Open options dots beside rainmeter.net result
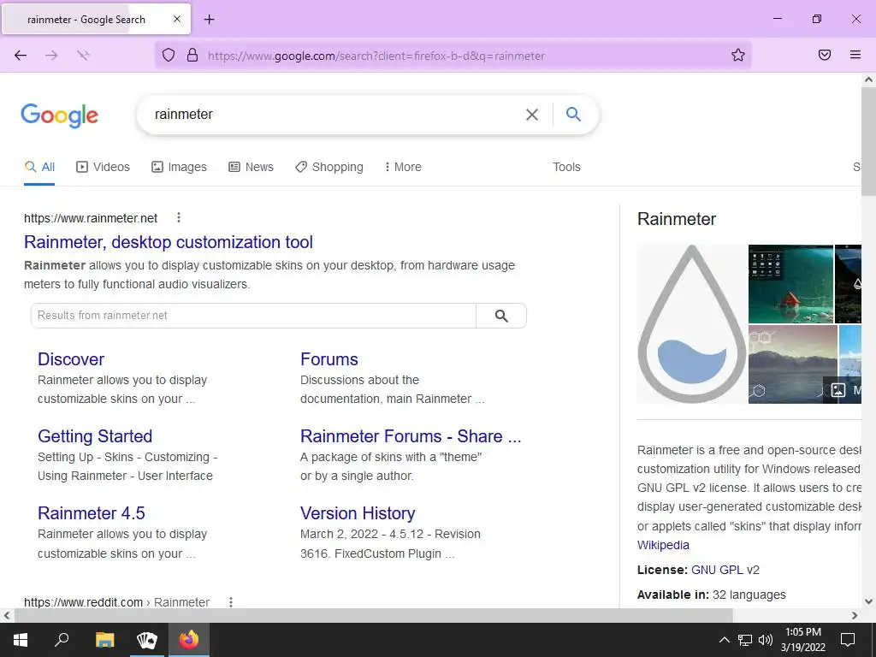Screen dimensions: 876x657 coord(178,217)
